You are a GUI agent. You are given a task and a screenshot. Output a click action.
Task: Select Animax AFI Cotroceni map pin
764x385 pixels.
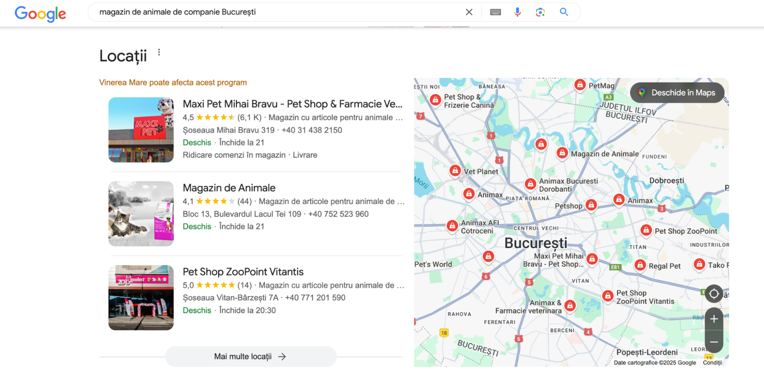[452, 226]
